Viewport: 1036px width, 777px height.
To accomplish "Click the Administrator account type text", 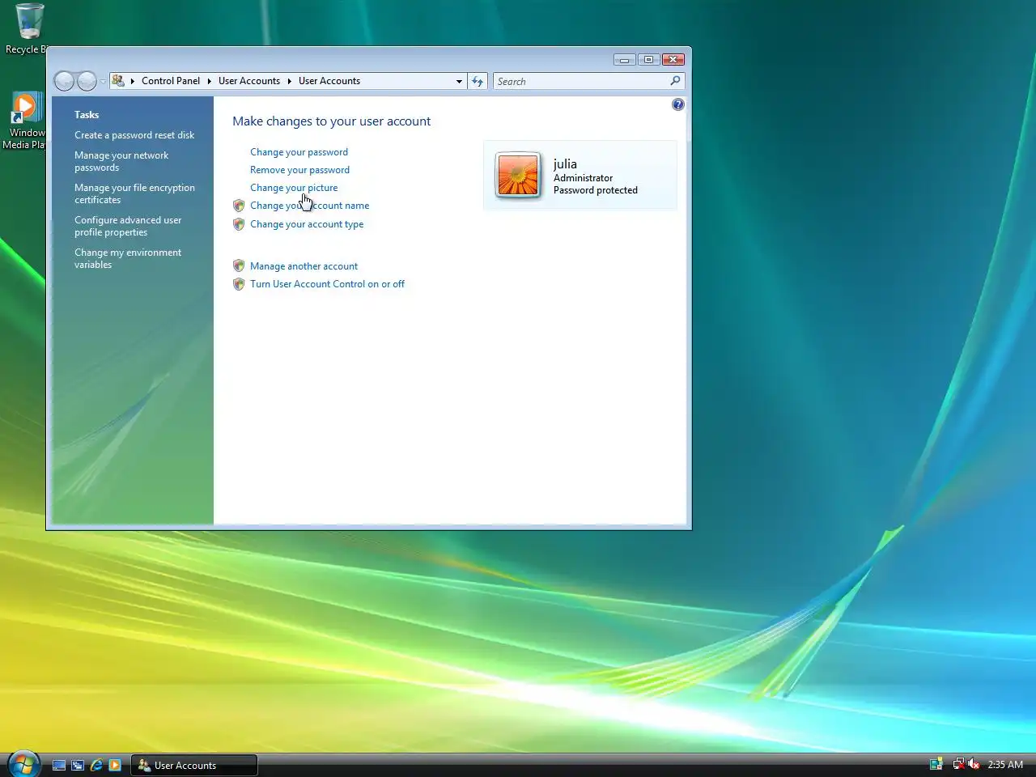I will (x=583, y=178).
